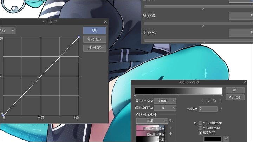Screen dimensions: 253x142
Task: Select the 白黒 gradient preset
Action: 150,139
